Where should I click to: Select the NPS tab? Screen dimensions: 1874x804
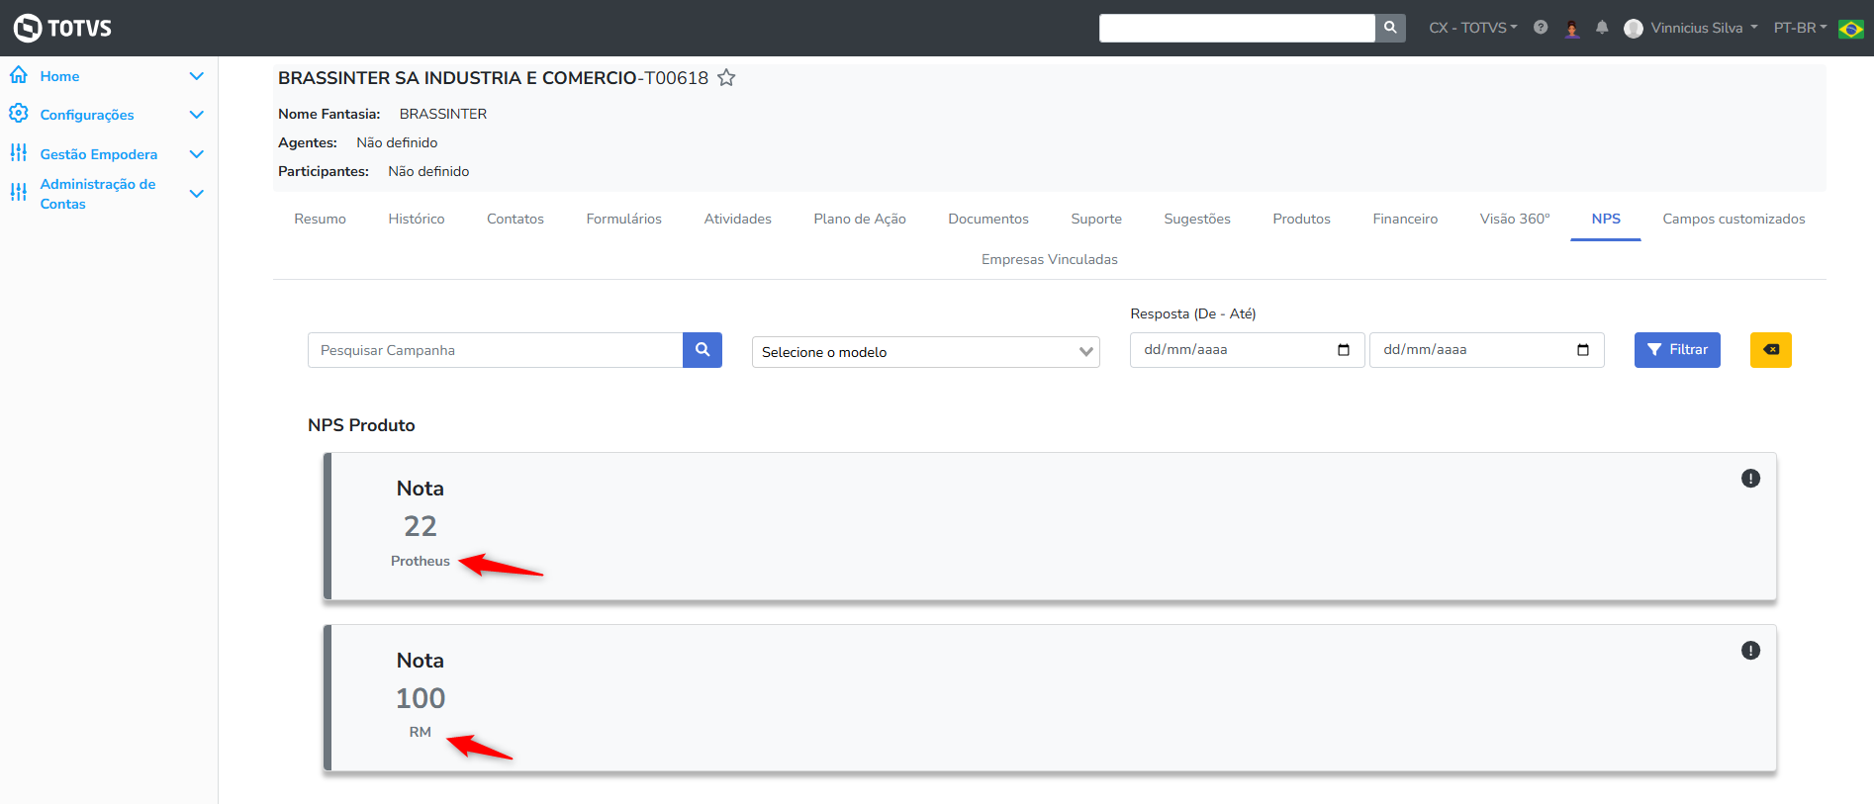[1606, 219]
